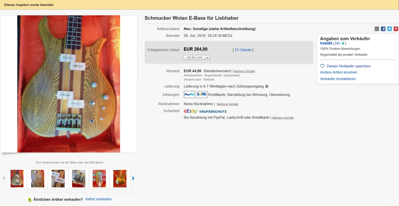The height and width of the screenshot is (206, 399).
Task: Pin the listing on Pinterest
Action: coord(396,29)
